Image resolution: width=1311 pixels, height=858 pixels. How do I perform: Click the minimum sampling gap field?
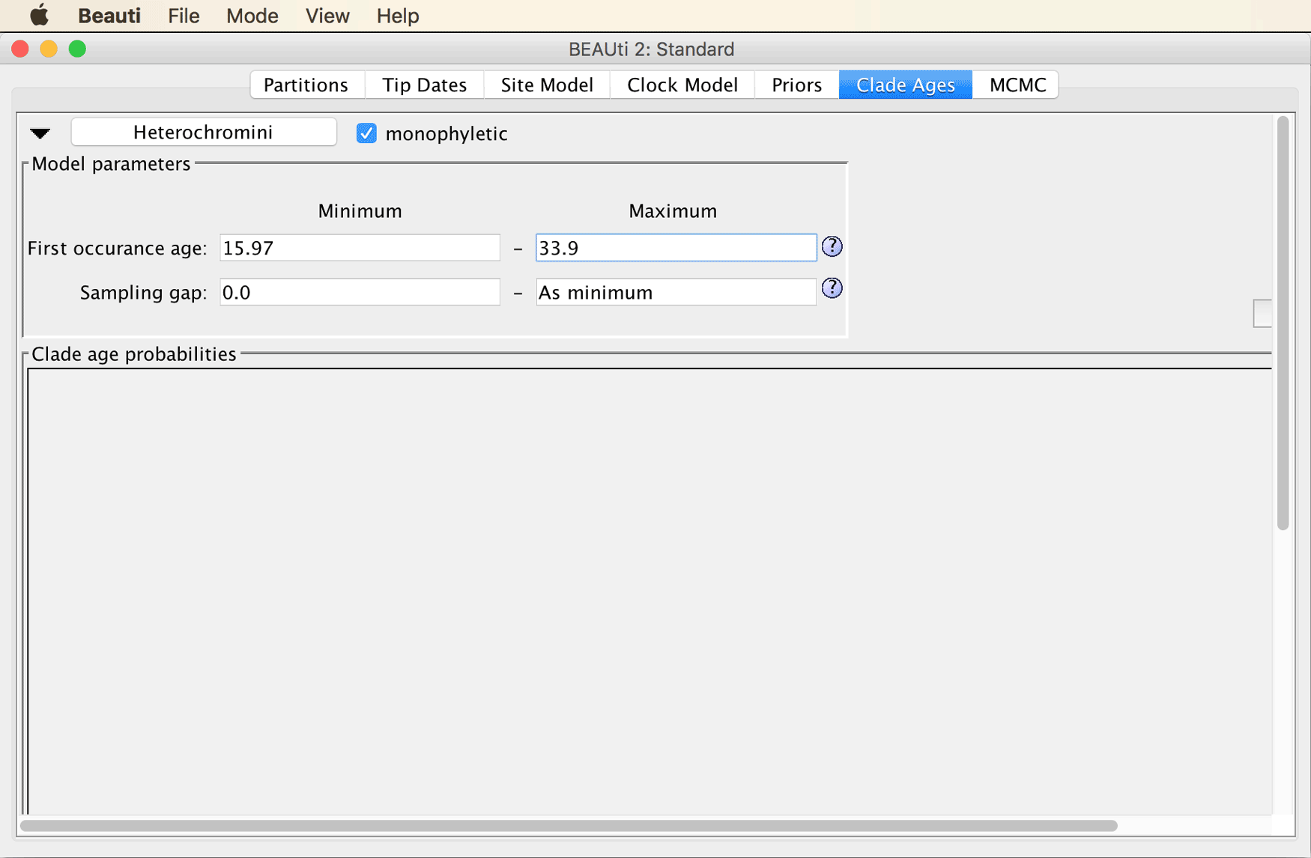coord(360,292)
